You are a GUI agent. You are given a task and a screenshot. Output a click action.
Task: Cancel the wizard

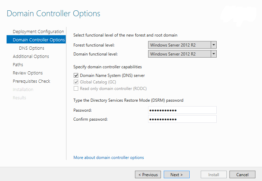click(x=242, y=175)
